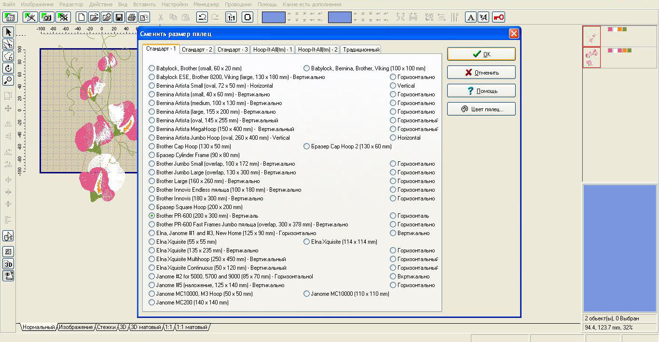Open the Файл menu
The height and width of the screenshot is (342, 659).
(9, 4)
